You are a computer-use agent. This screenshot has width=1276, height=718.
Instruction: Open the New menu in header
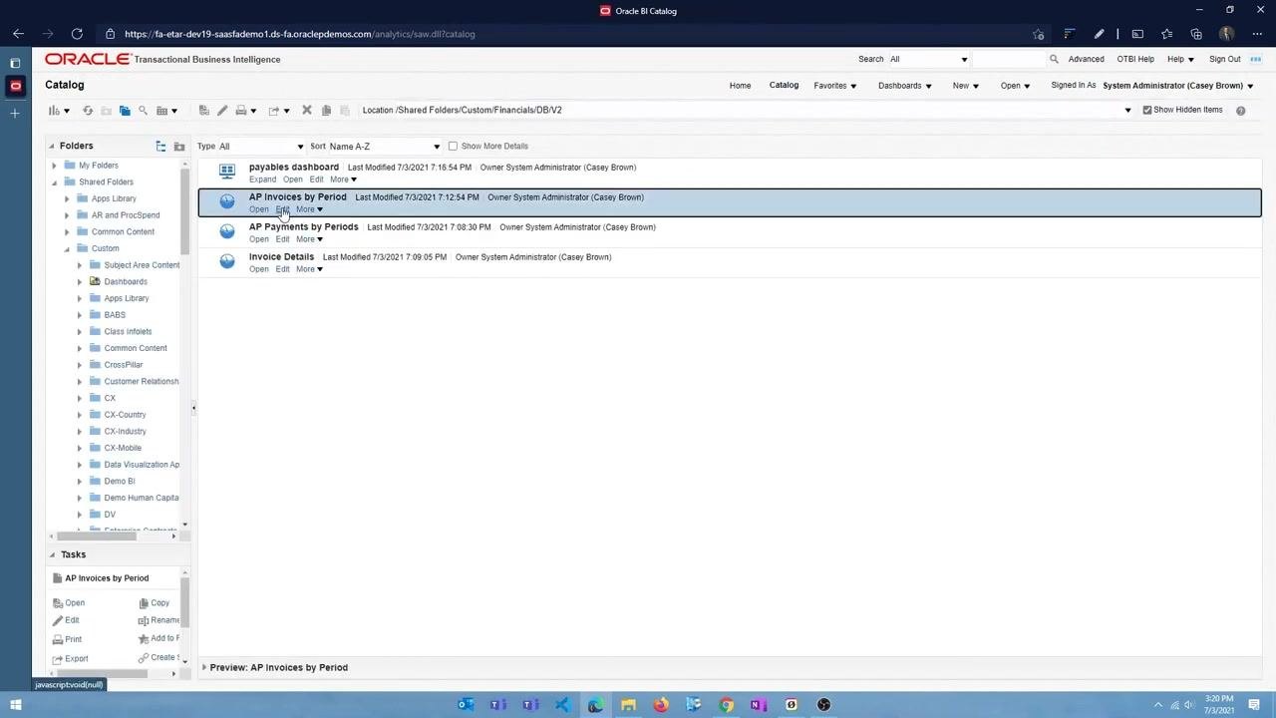[x=965, y=86]
